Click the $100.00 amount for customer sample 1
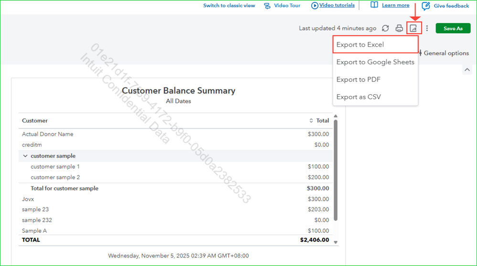The height and width of the screenshot is (266, 477). tap(318, 166)
